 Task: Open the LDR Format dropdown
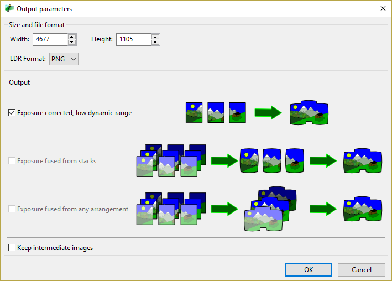(64, 59)
